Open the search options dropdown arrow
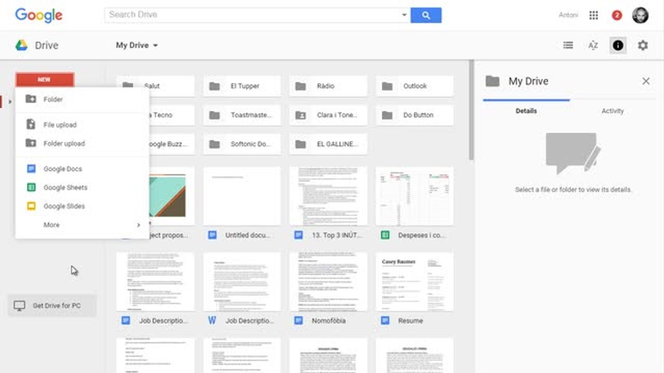The image size is (664, 373). tap(404, 15)
